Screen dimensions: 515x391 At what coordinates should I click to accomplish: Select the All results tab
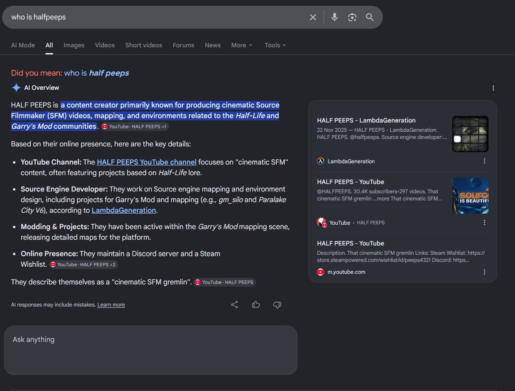(x=49, y=46)
